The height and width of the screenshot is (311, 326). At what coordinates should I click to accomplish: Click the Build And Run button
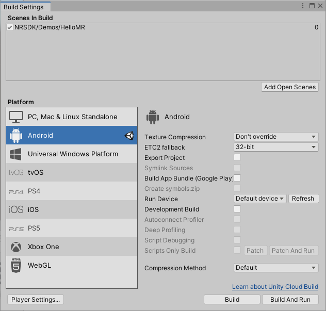(290, 300)
